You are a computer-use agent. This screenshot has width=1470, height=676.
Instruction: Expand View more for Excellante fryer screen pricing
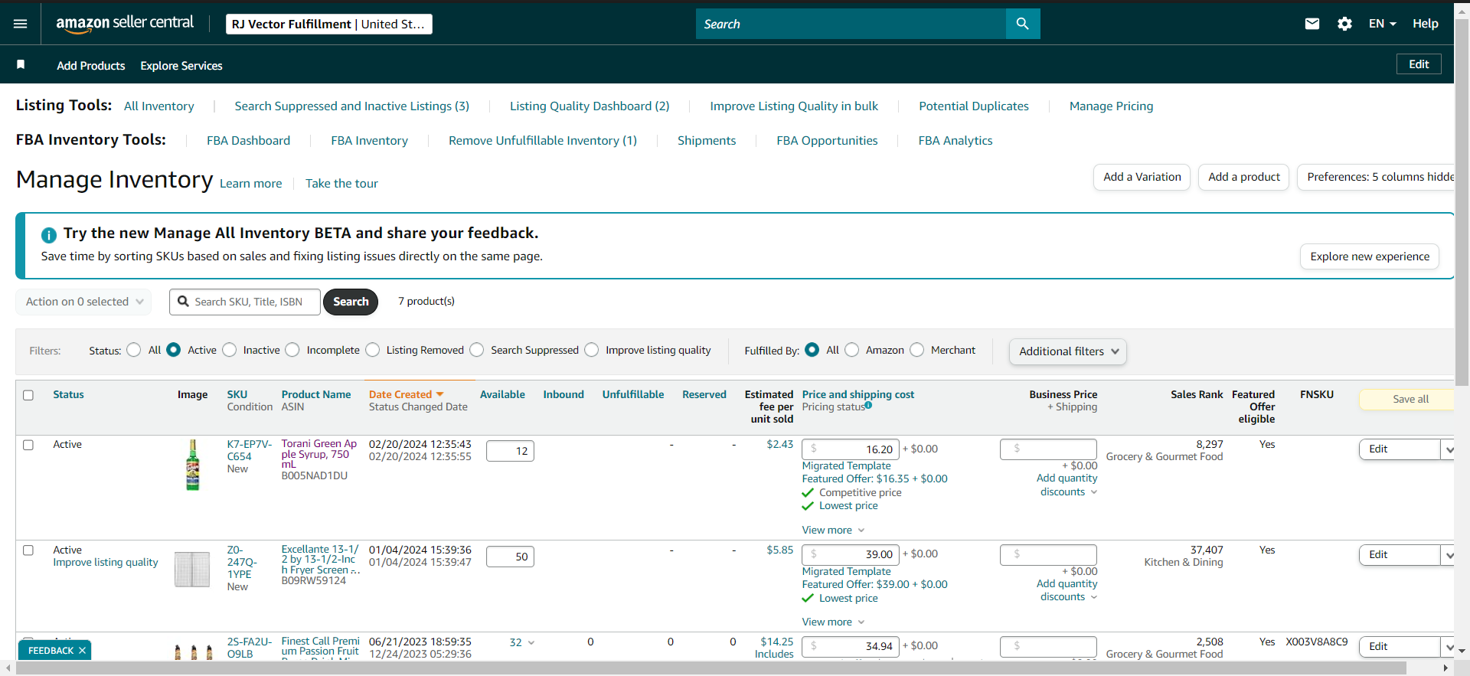point(833,622)
